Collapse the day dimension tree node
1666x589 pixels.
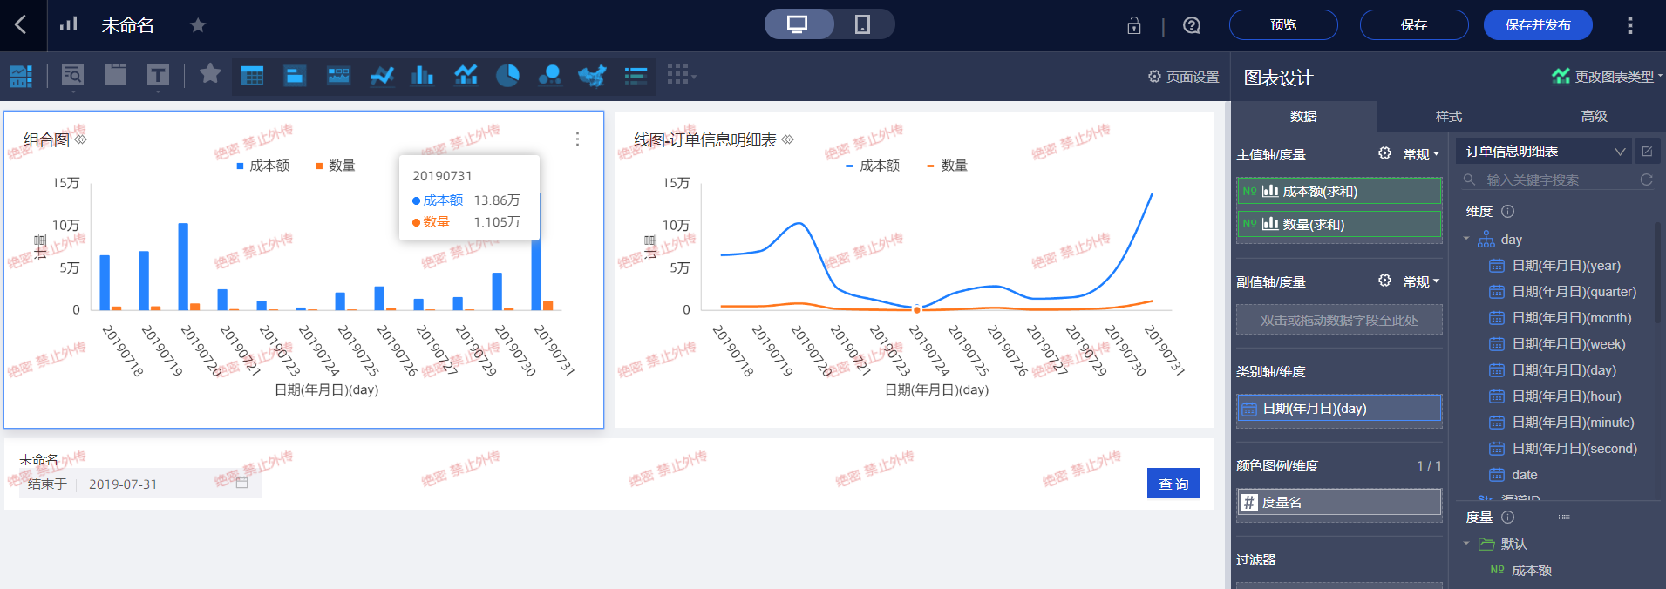pos(1466,239)
